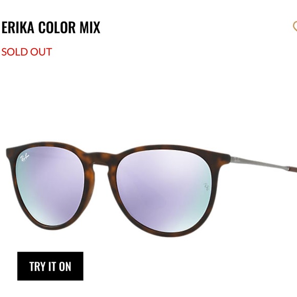Click the word ERIKA in the title
This screenshot has width=297, height=297.
[x=17, y=27]
